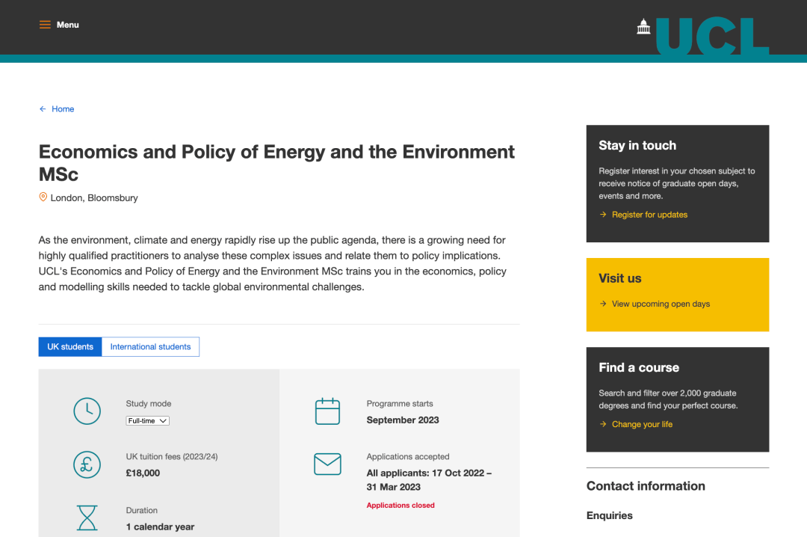Click the UCL portico building icon
This screenshot has width=807, height=537.
(643, 27)
